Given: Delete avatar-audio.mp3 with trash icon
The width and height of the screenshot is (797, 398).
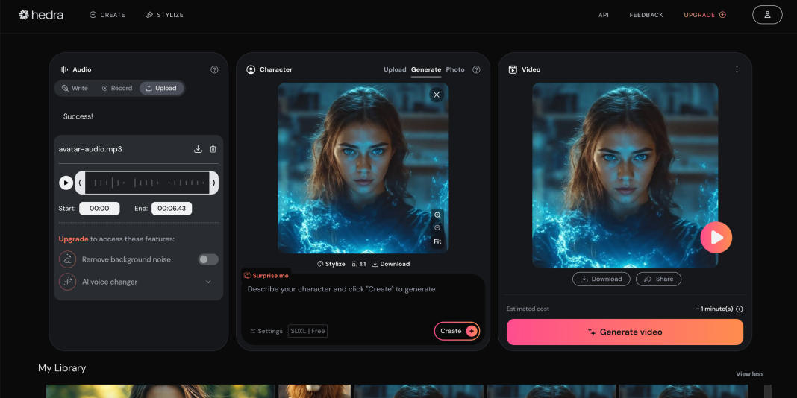Looking at the screenshot, I should (213, 149).
